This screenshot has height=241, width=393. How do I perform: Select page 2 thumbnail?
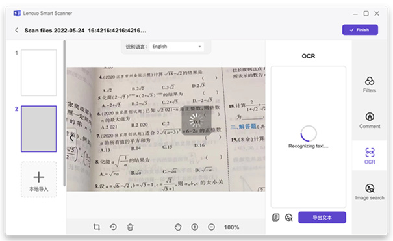click(39, 129)
